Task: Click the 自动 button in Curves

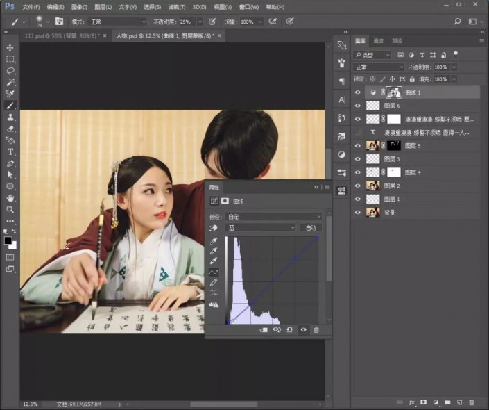Action: coord(311,228)
